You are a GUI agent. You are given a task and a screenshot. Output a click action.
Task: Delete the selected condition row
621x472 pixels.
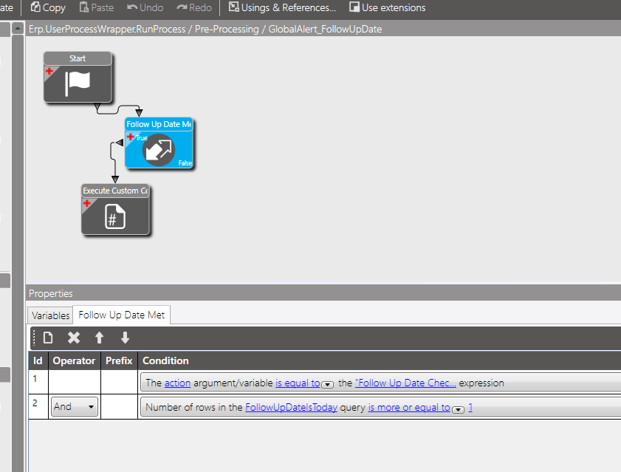[74, 338]
